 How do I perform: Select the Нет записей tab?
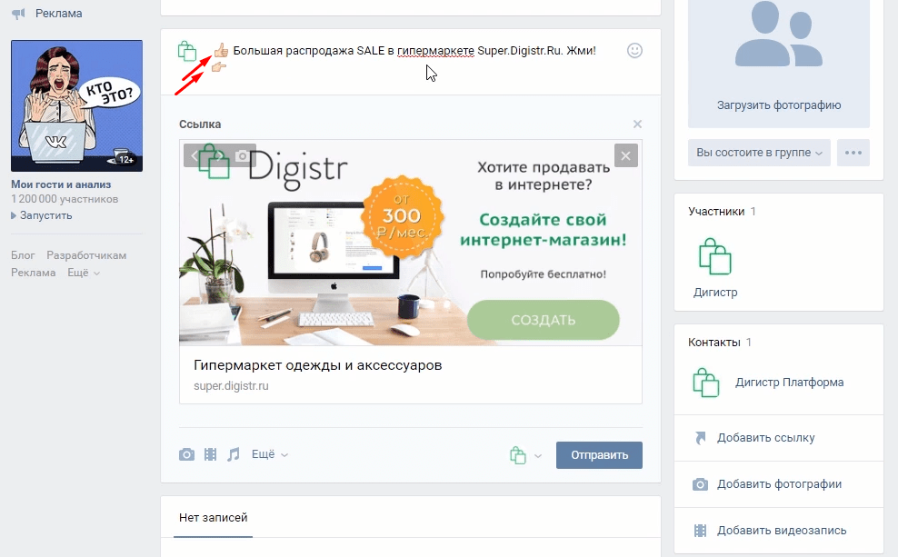(213, 518)
